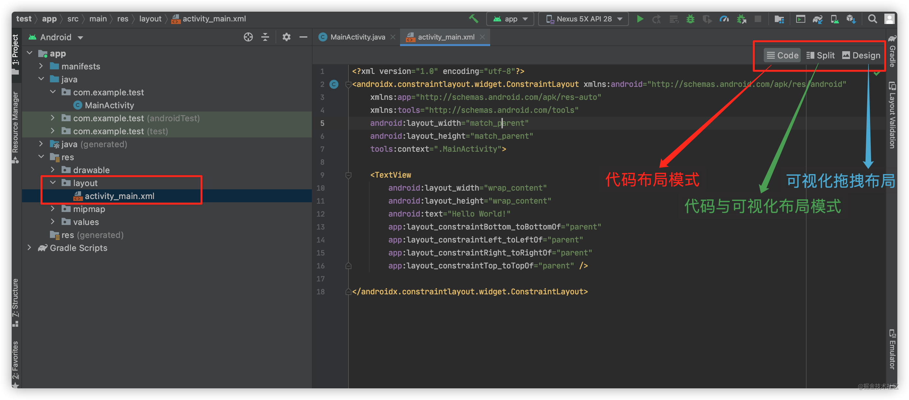This screenshot has height=400, width=909.
Task: Open Search Everywhere magnifier
Action: (872, 19)
